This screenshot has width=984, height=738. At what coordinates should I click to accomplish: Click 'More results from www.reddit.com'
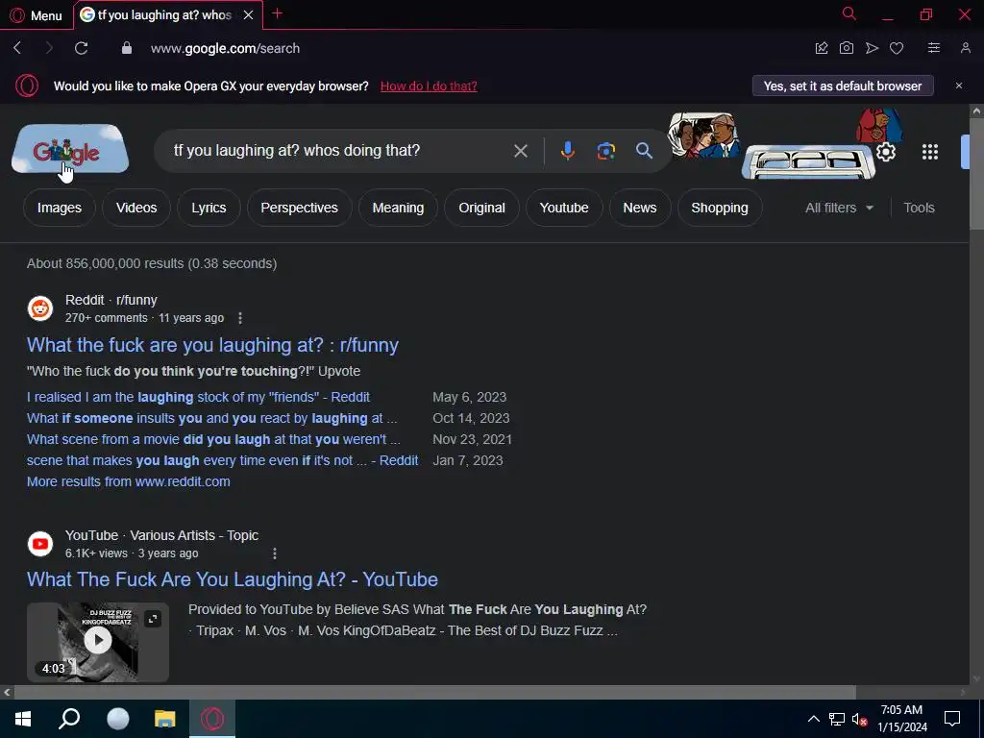tap(129, 482)
